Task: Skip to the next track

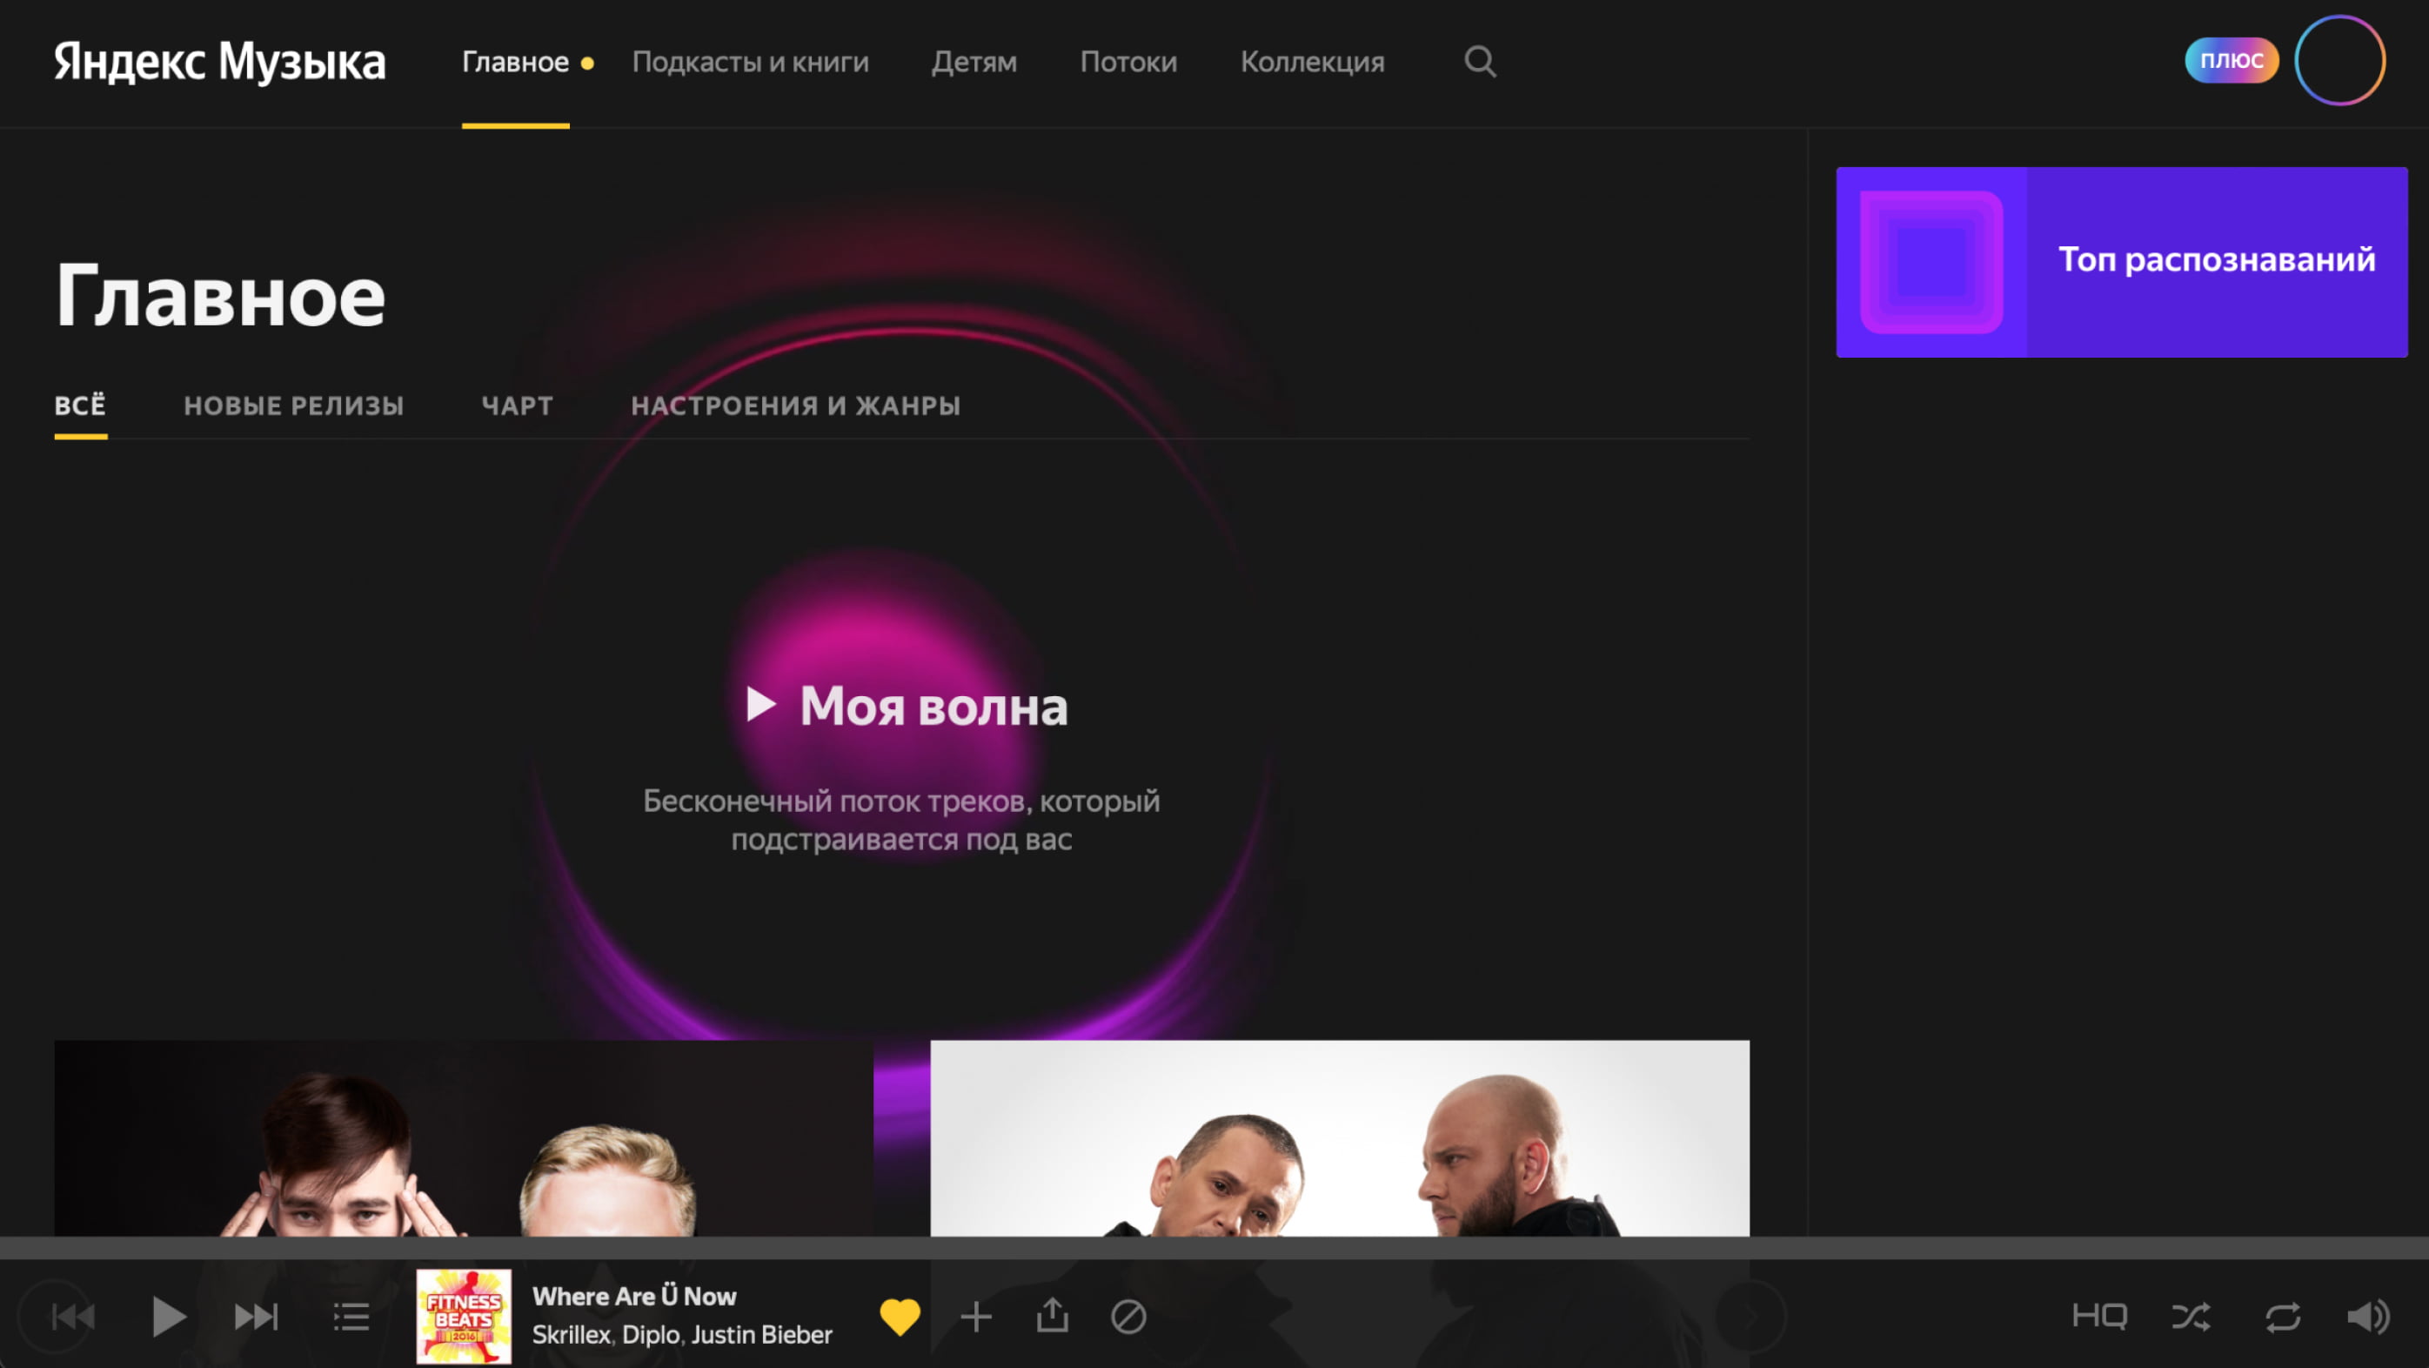Action: [256, 1316]
